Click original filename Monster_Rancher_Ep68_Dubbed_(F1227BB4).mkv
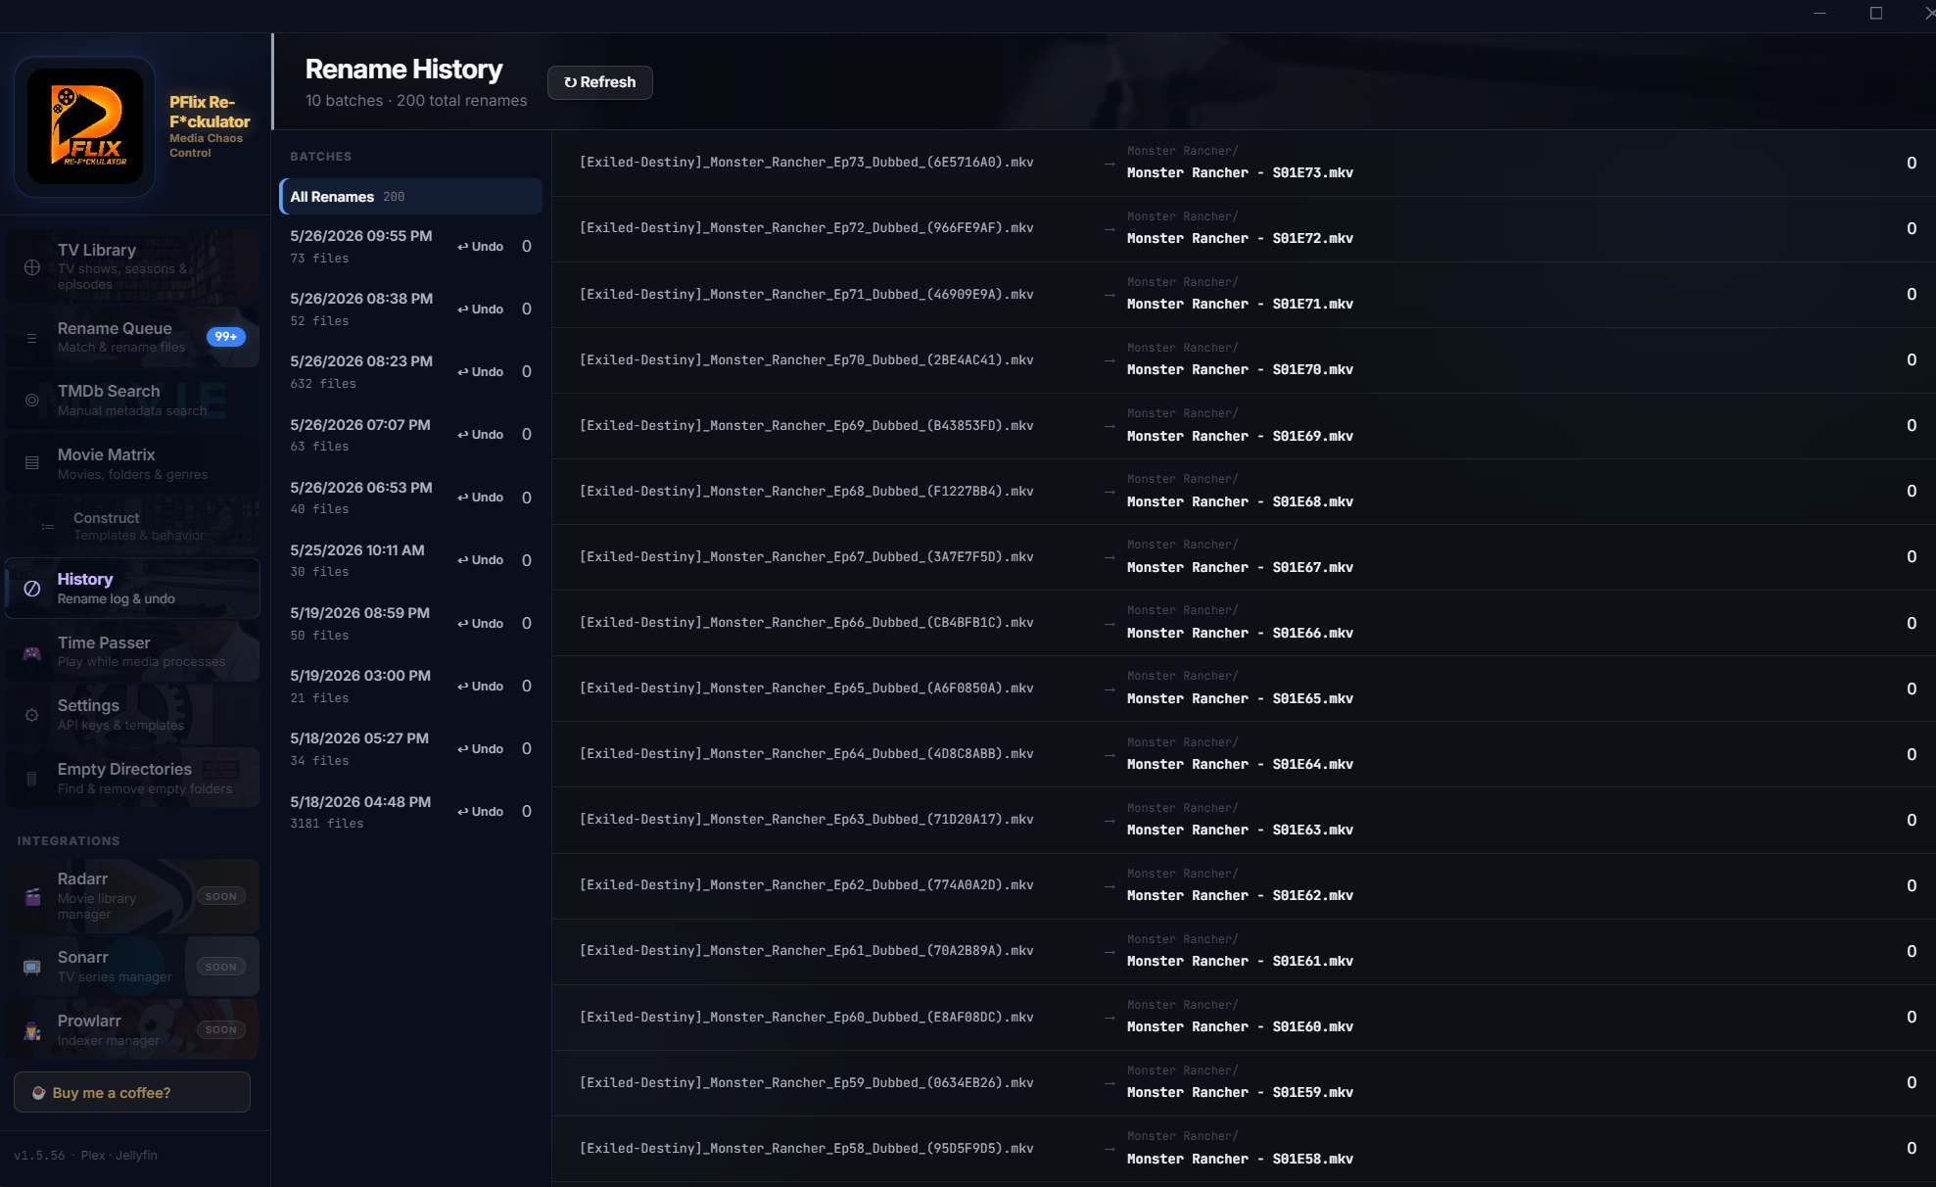This screenshot has height=1187, width=1936. click(x=806, y=491)
